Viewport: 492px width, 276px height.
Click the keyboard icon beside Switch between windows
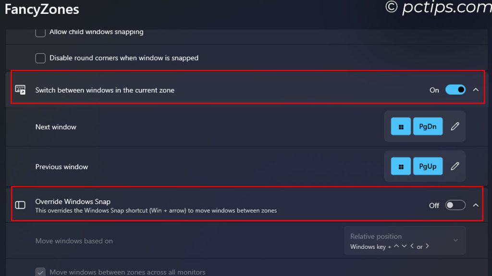[x=20, y=90]
